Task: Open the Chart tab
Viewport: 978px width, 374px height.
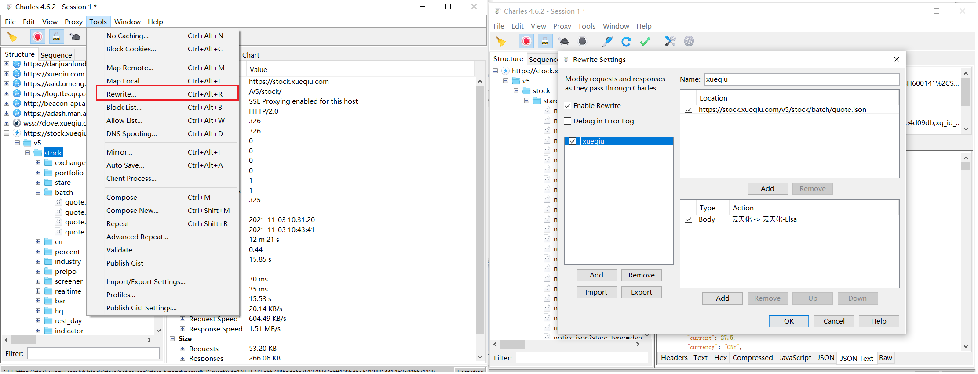Action: (251, 55)
